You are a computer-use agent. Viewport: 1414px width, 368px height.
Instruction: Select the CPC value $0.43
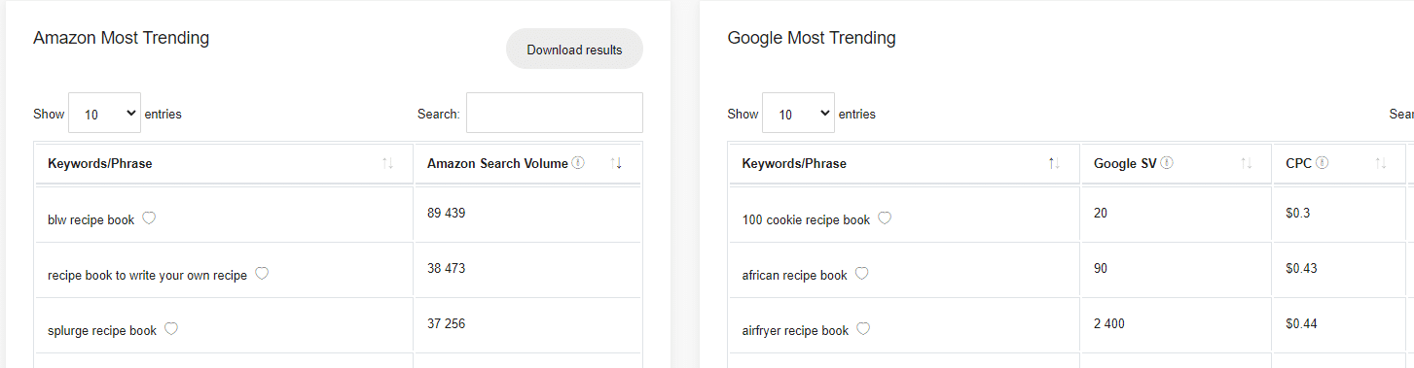tap(1301, 268)
